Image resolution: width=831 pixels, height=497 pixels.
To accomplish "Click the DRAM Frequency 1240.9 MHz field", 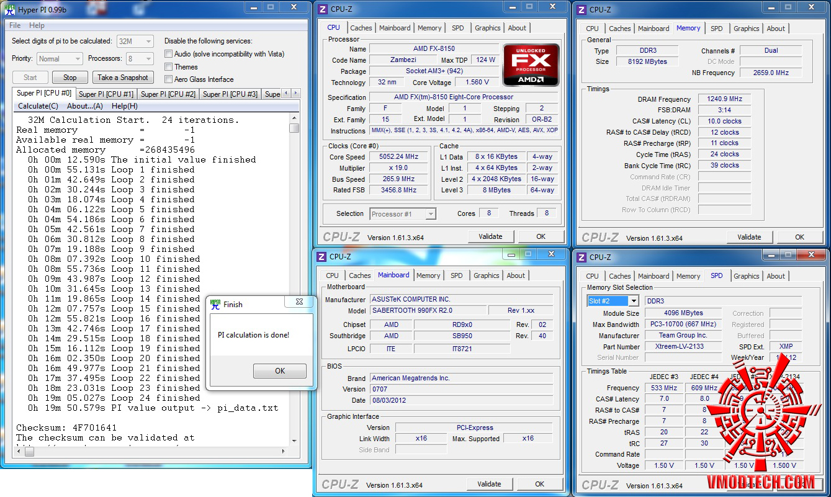I will [724, 99].
